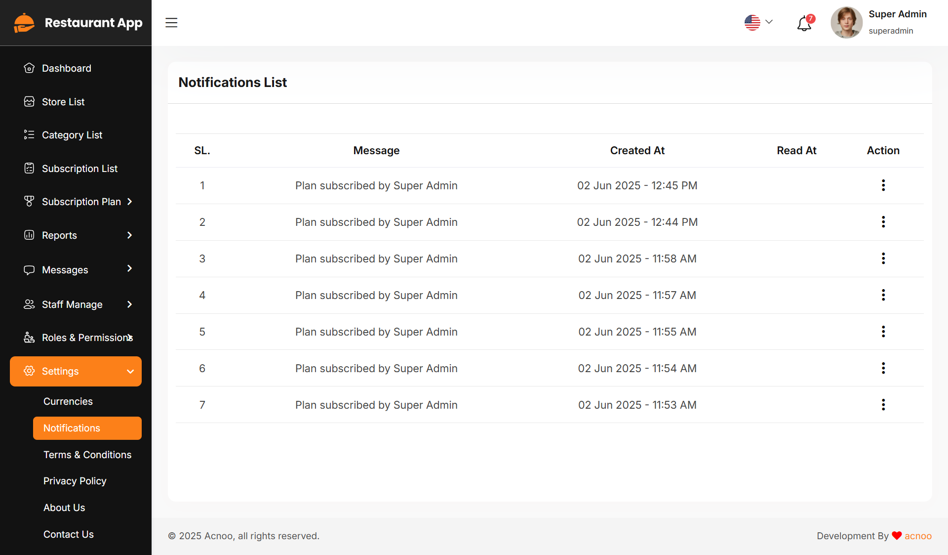
Task: Click the Super Admin profile avatar
Action: [x=846, y=23]
